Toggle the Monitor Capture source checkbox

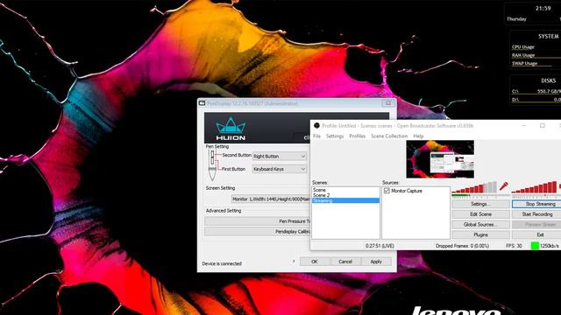tap(387, 191)
